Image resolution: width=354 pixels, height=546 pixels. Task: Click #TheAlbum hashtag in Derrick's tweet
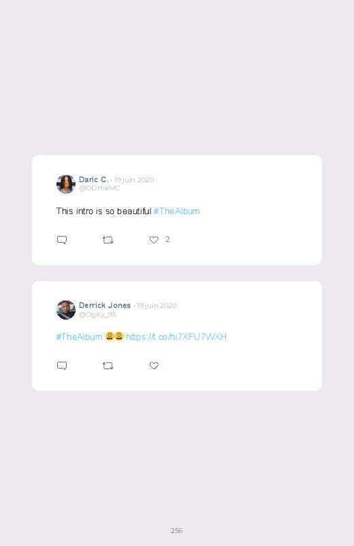[x=79, y=337]
